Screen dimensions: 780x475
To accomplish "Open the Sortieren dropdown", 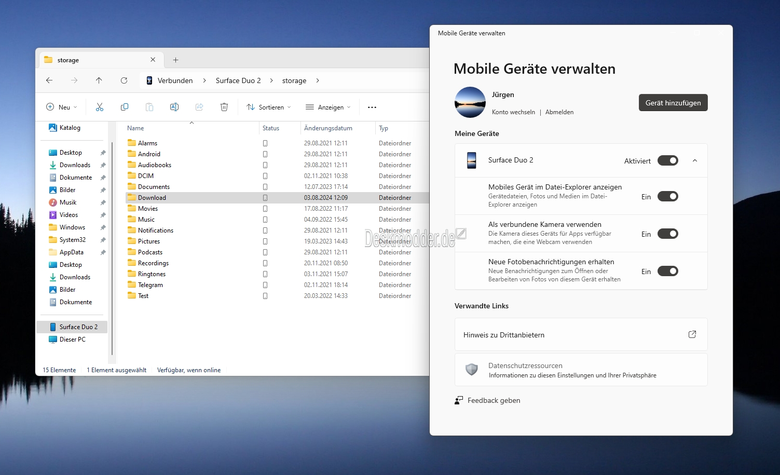I will pyautogui.click(x=269, y=107).
